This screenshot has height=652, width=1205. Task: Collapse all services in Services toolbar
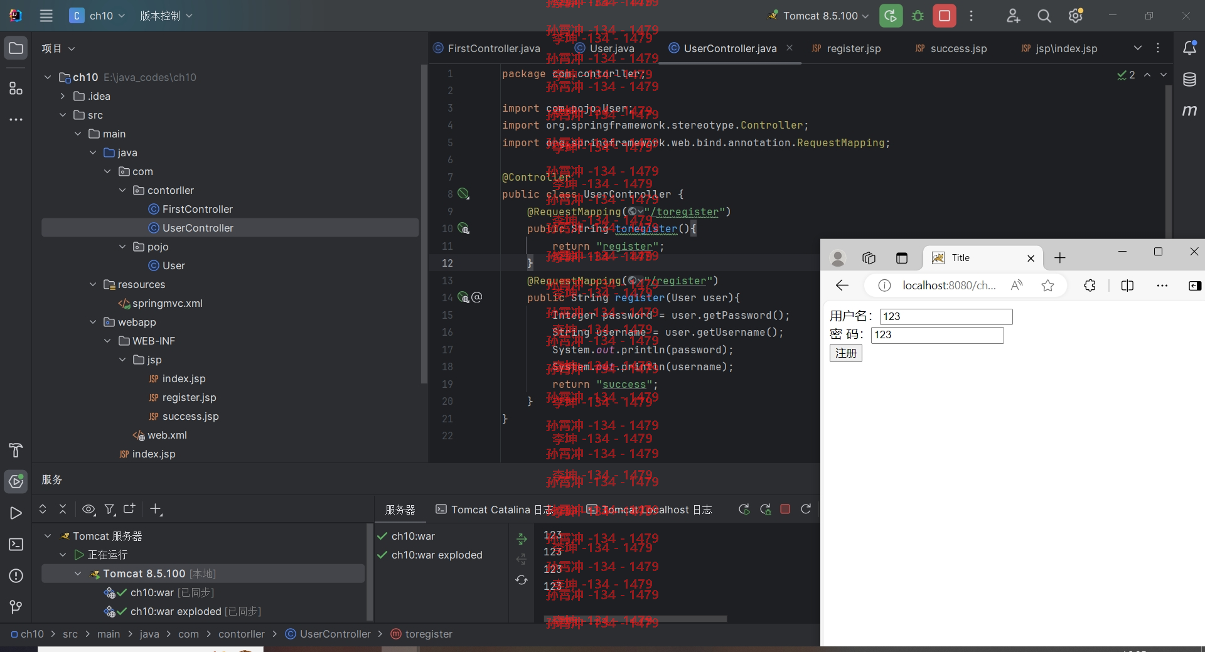click(63, 509)
